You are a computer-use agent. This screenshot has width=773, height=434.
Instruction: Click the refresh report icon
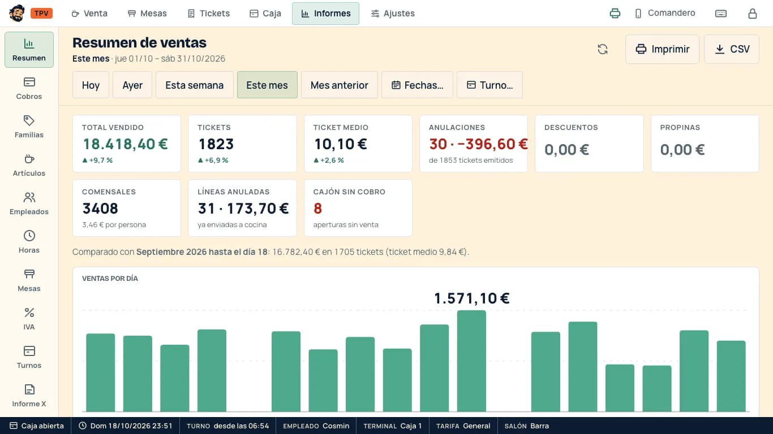pos(603,49)
